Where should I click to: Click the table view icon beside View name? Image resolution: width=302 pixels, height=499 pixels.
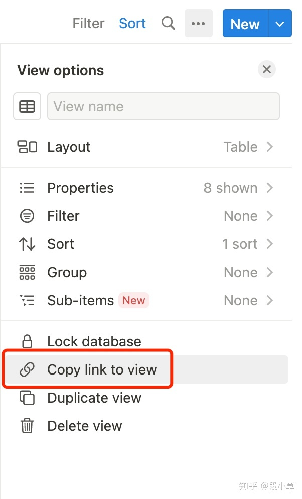click(27, 106)
